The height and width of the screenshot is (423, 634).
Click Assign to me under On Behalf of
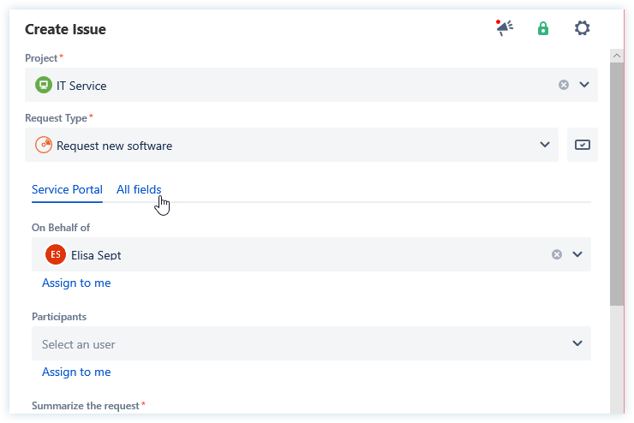click(76, 283)
